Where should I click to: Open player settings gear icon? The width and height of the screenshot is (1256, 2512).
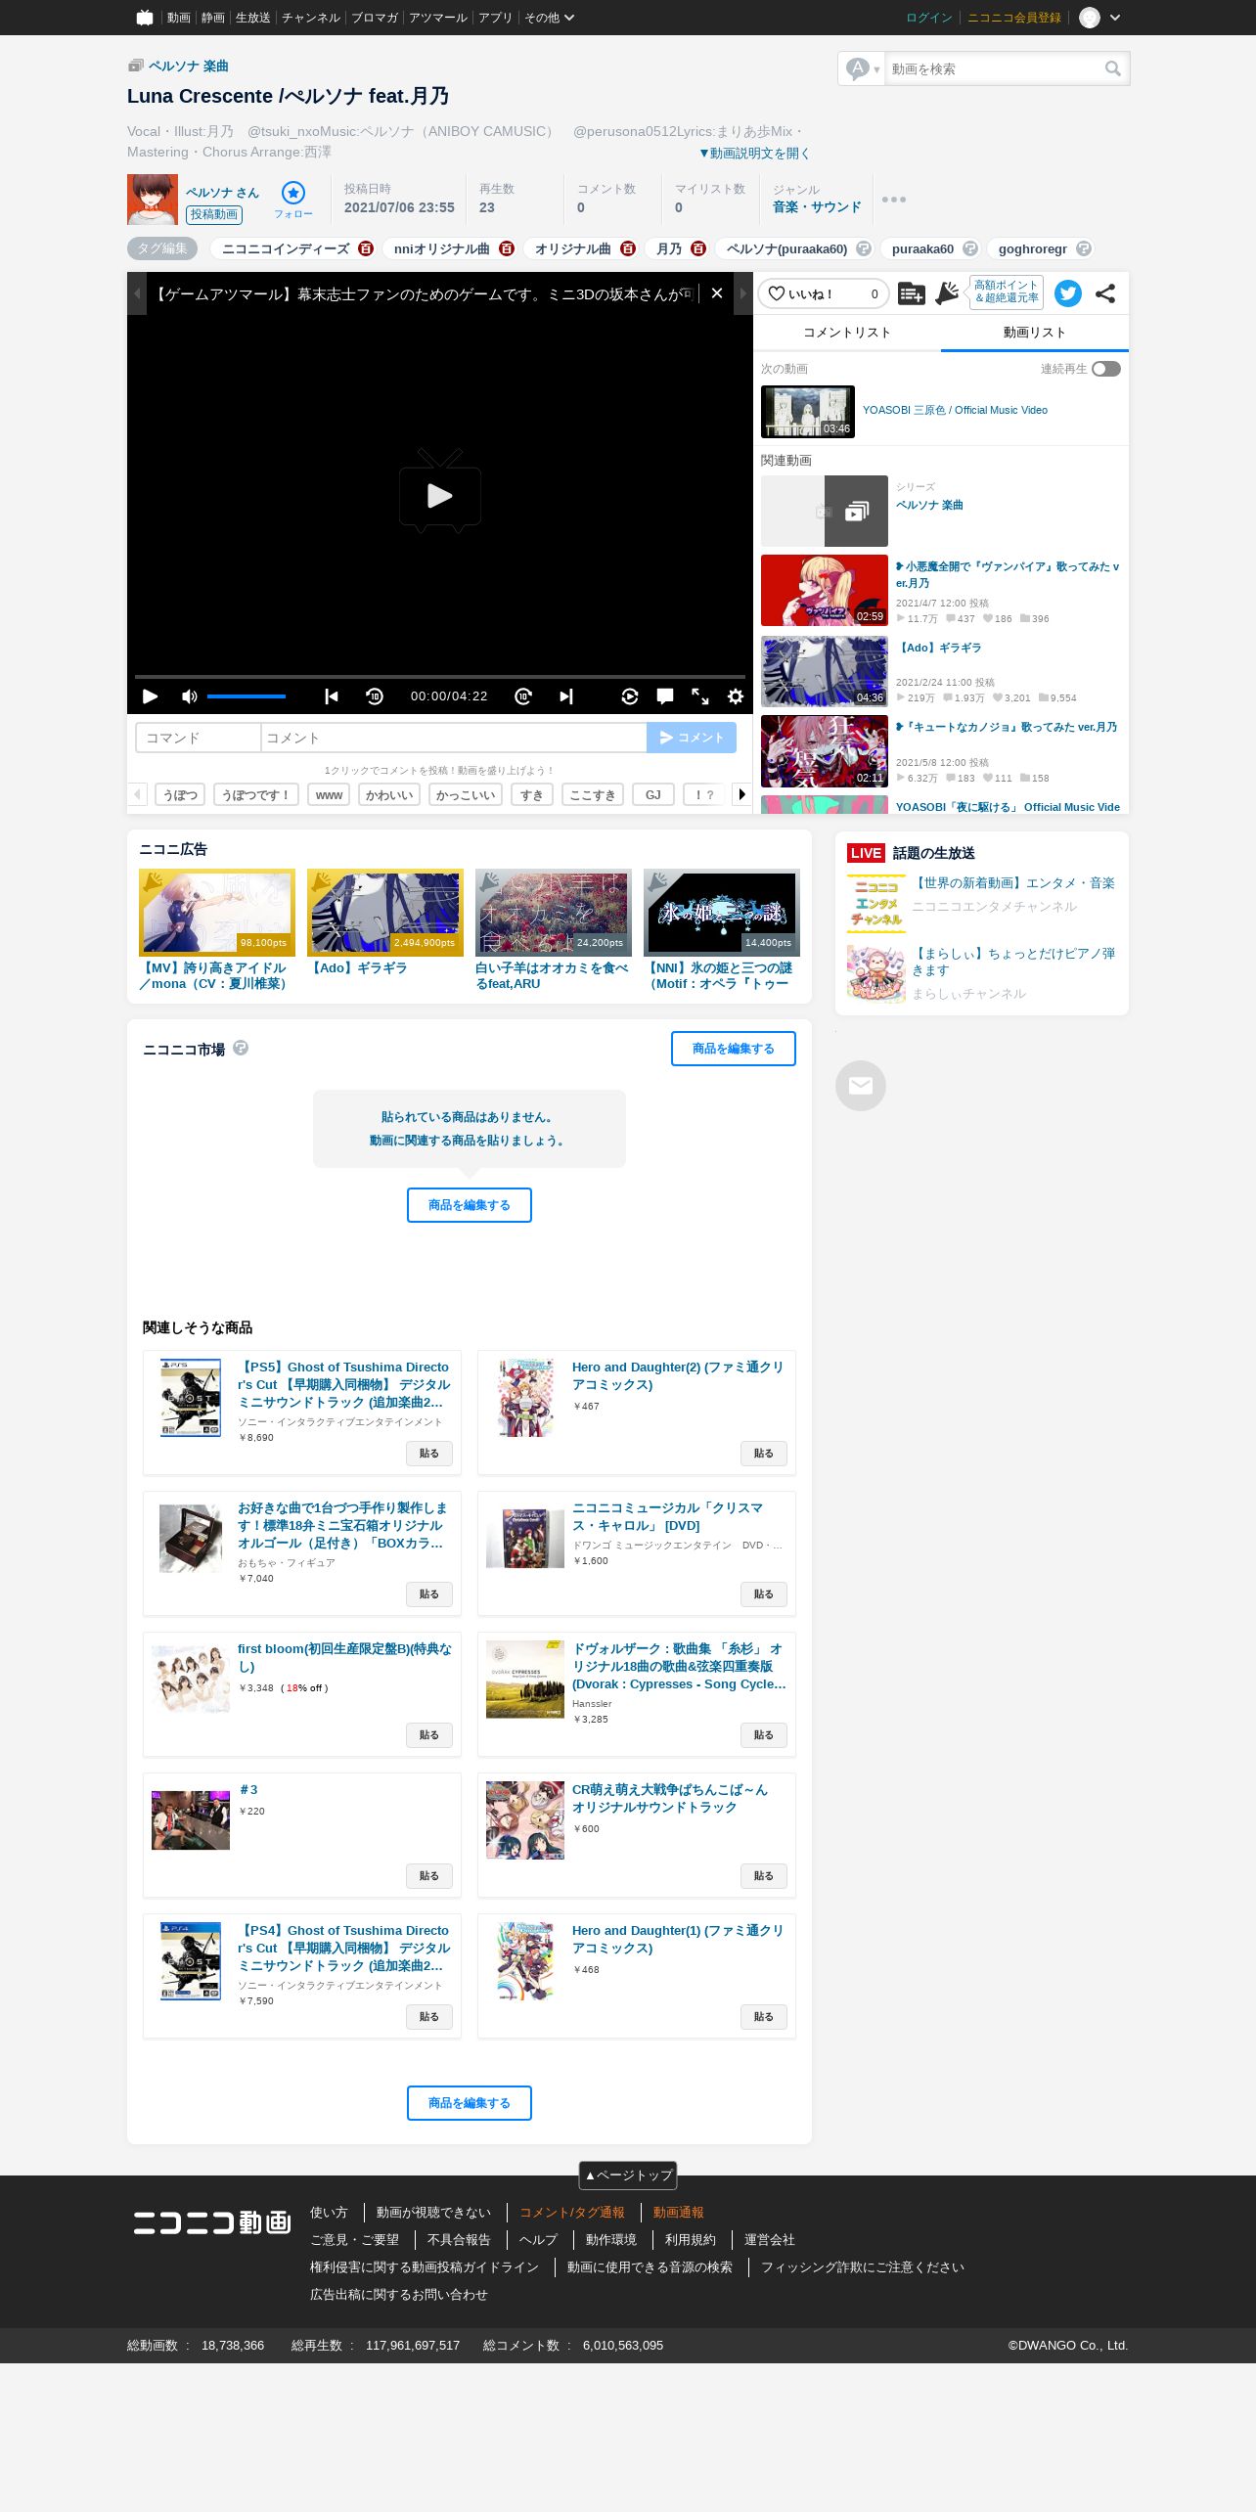coord(736,696)
